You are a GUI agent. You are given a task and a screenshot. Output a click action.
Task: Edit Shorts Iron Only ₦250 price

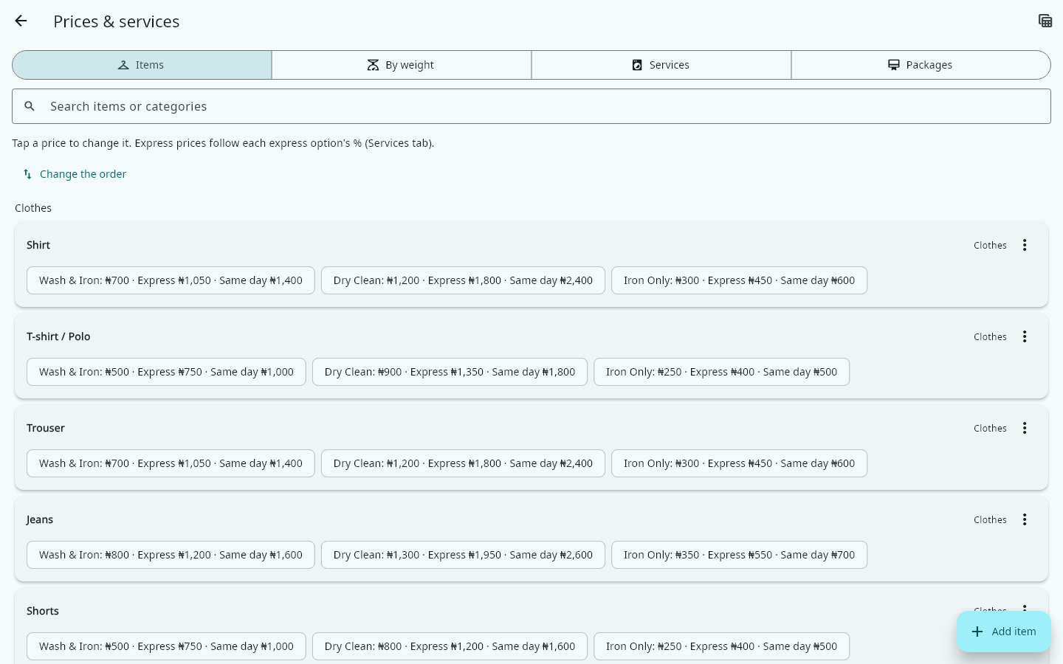click(x=721, y=646)
